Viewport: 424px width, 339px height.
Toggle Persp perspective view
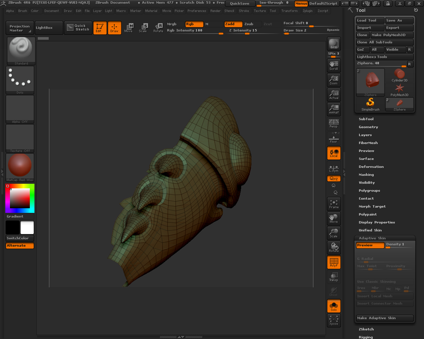tap(334, 123)
